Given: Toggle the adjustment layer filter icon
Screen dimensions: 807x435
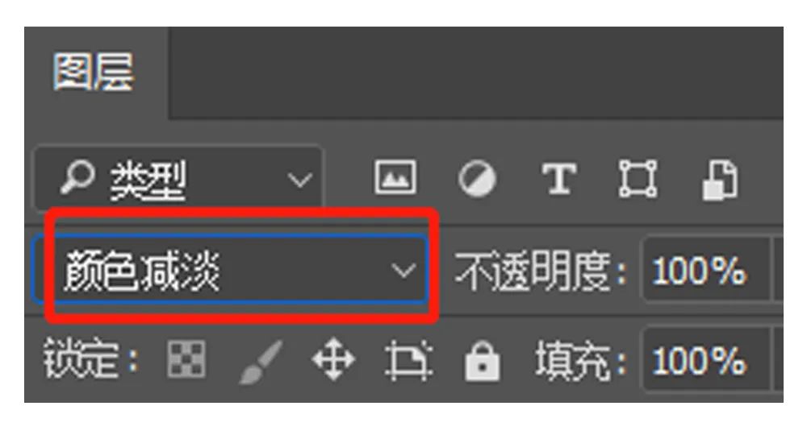Looking at the screenshot, I should click(x=477, y=178).
